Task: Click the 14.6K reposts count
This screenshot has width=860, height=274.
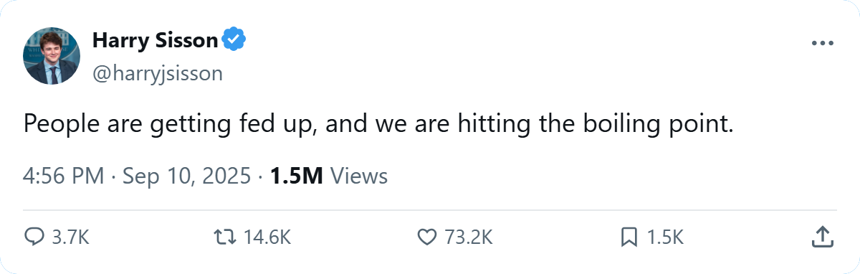Action: pos(269,237)
